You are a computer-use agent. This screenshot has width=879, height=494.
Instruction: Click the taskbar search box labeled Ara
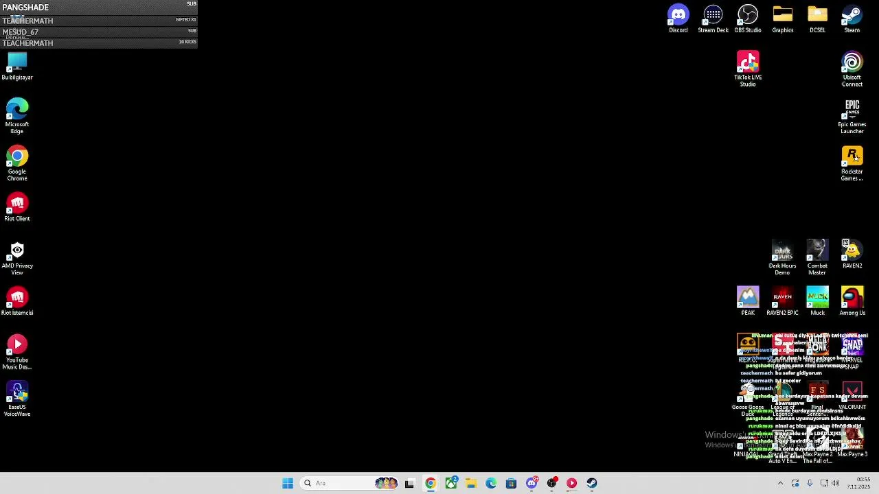click(x=350, y=483)
